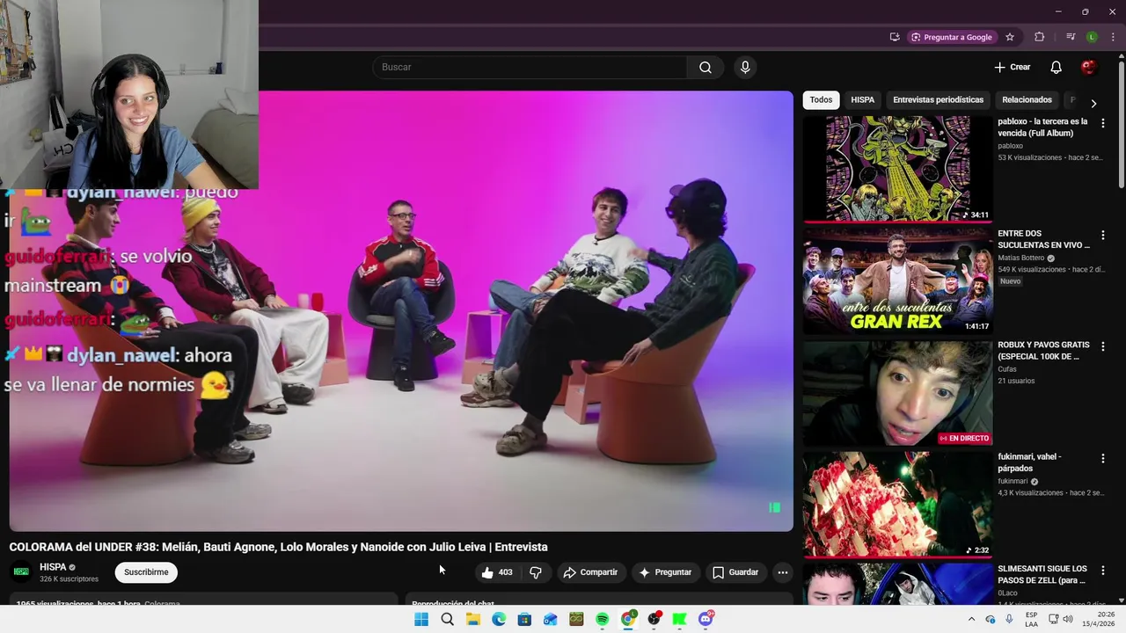Image resolution: width=1126 pixels, height=633 pixels.
Task: Open Windows taskbar search
Action: tap(447, 619)
